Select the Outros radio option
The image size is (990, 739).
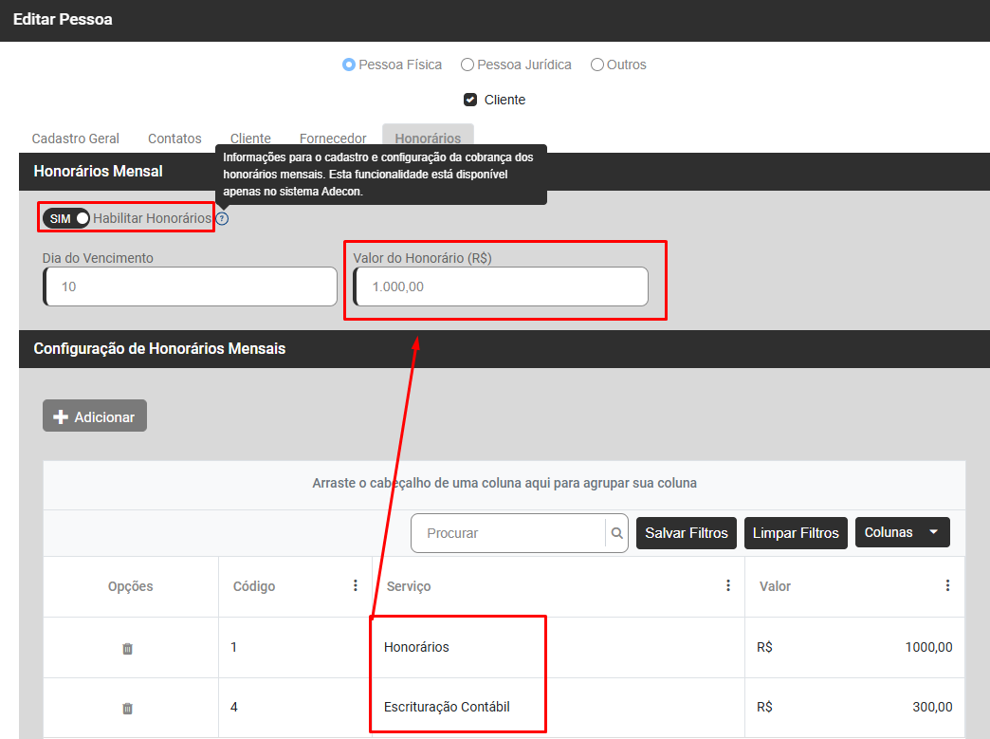click(x=597, y=65)
